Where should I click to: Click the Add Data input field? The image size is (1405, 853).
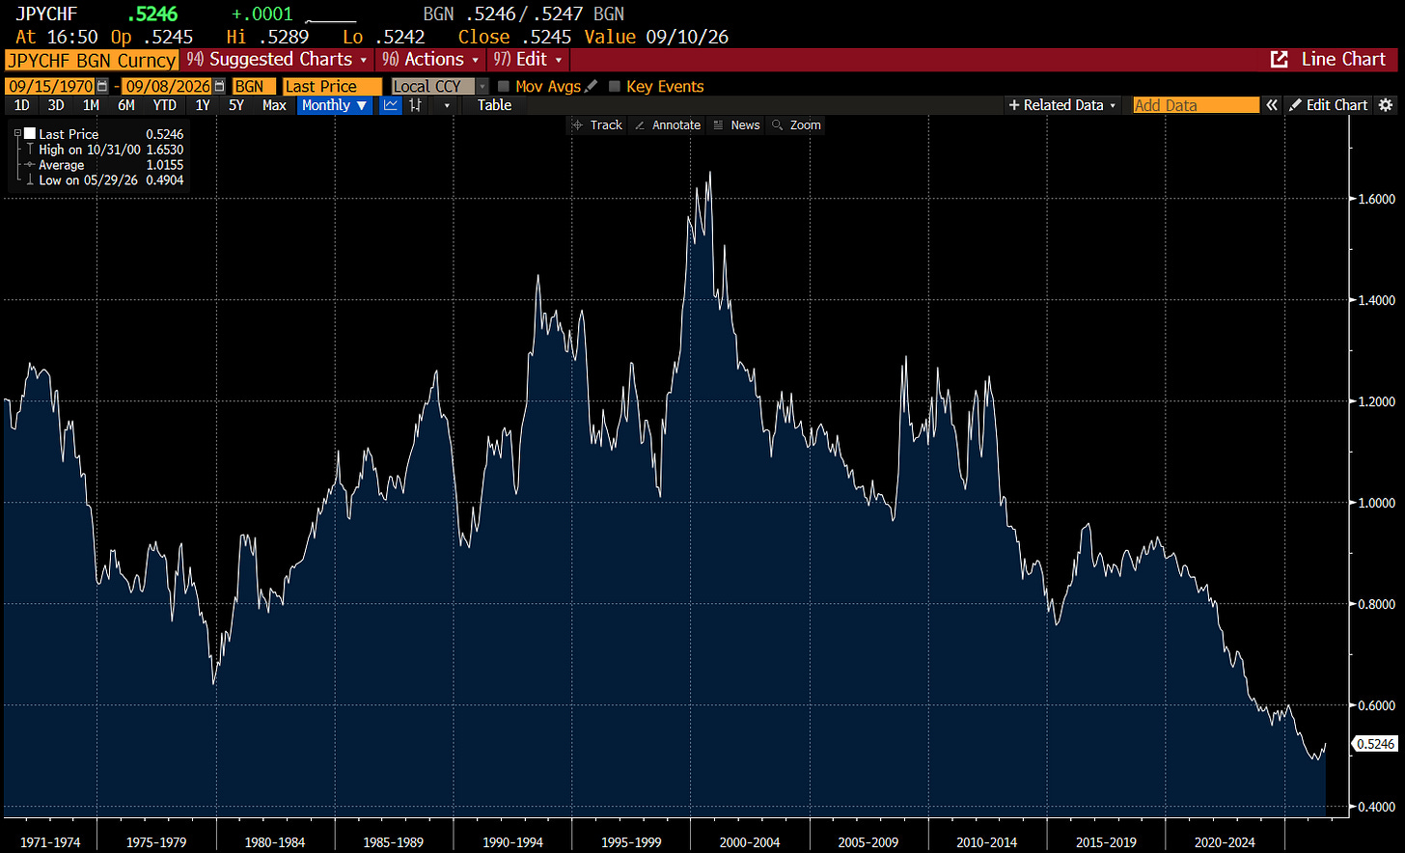tap(1197, 105)
